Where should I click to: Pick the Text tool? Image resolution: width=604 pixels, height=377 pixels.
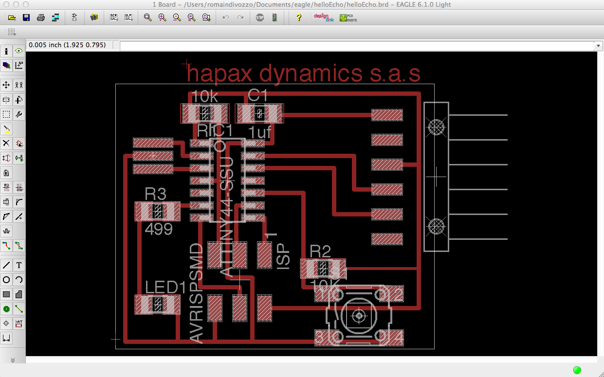[19, 265]
